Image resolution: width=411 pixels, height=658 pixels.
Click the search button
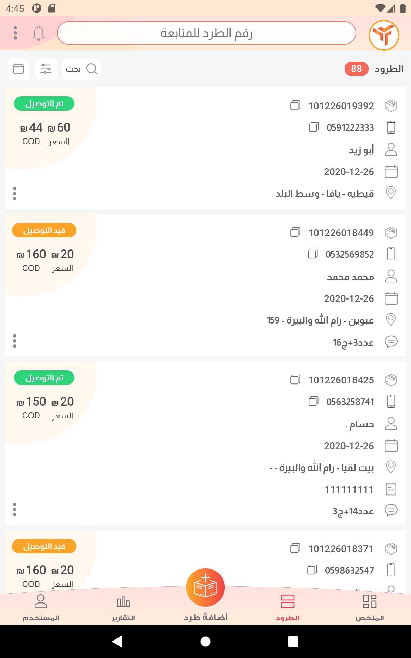(82, 69)
